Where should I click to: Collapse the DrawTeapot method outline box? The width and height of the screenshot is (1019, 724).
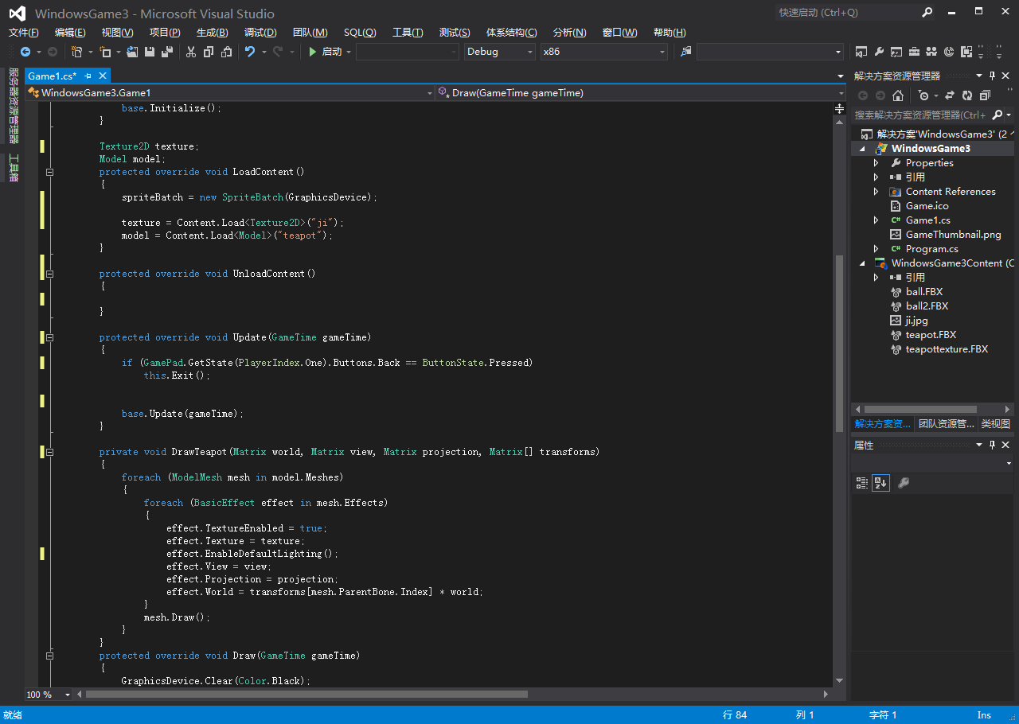(x=49, y=452)
